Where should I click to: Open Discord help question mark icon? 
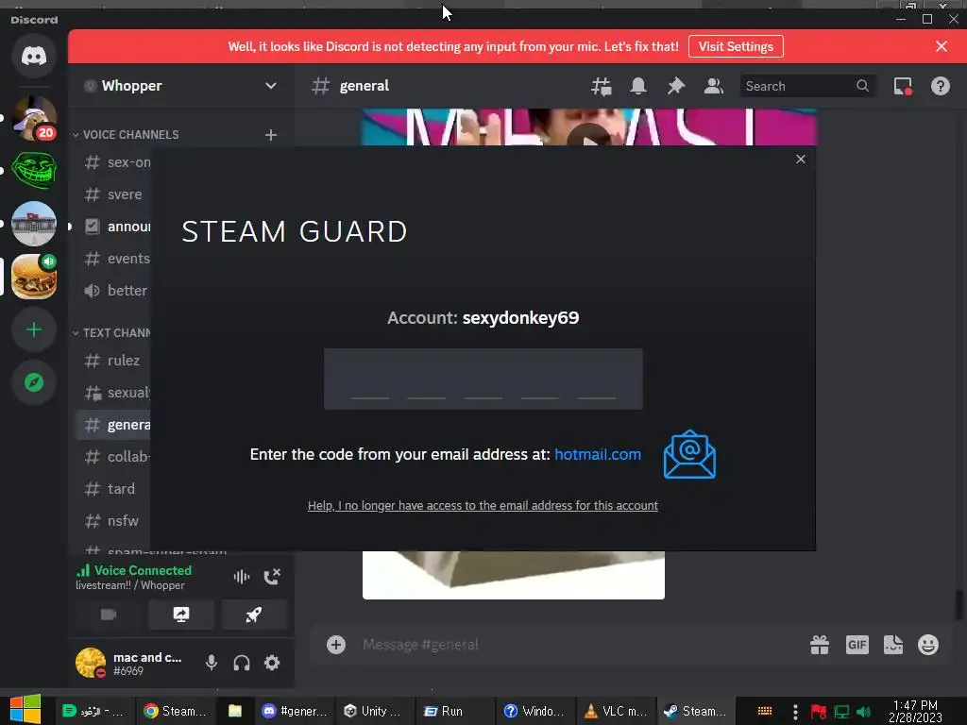tap(941, 86)
